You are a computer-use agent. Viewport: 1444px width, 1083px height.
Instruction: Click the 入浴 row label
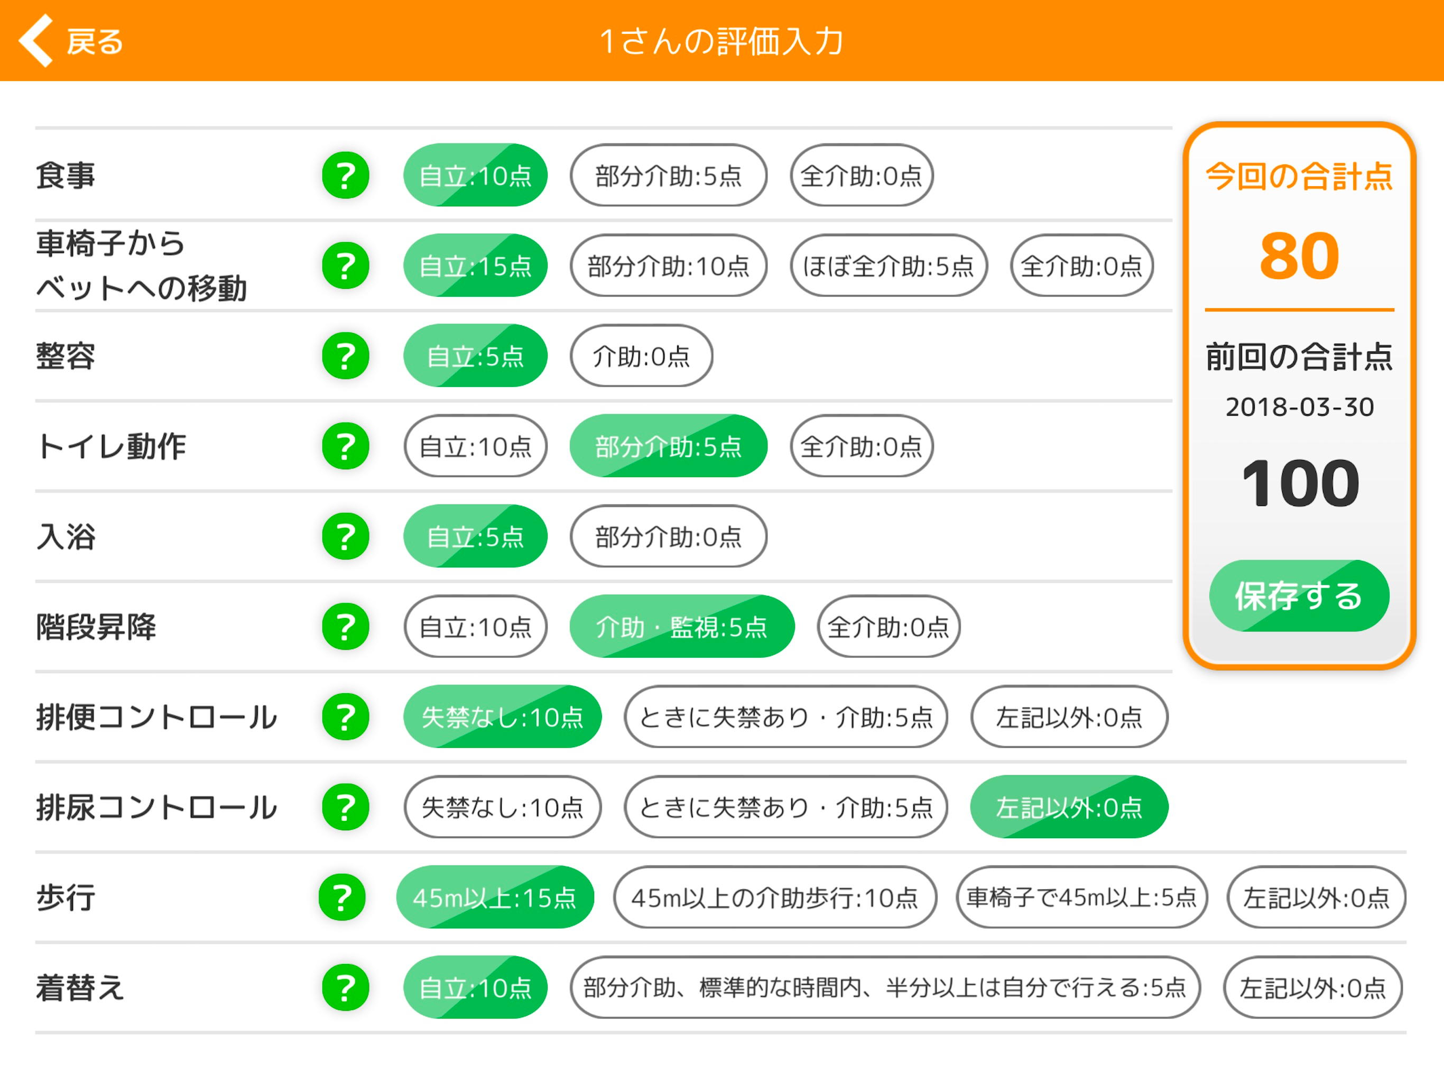click(66, 536)
